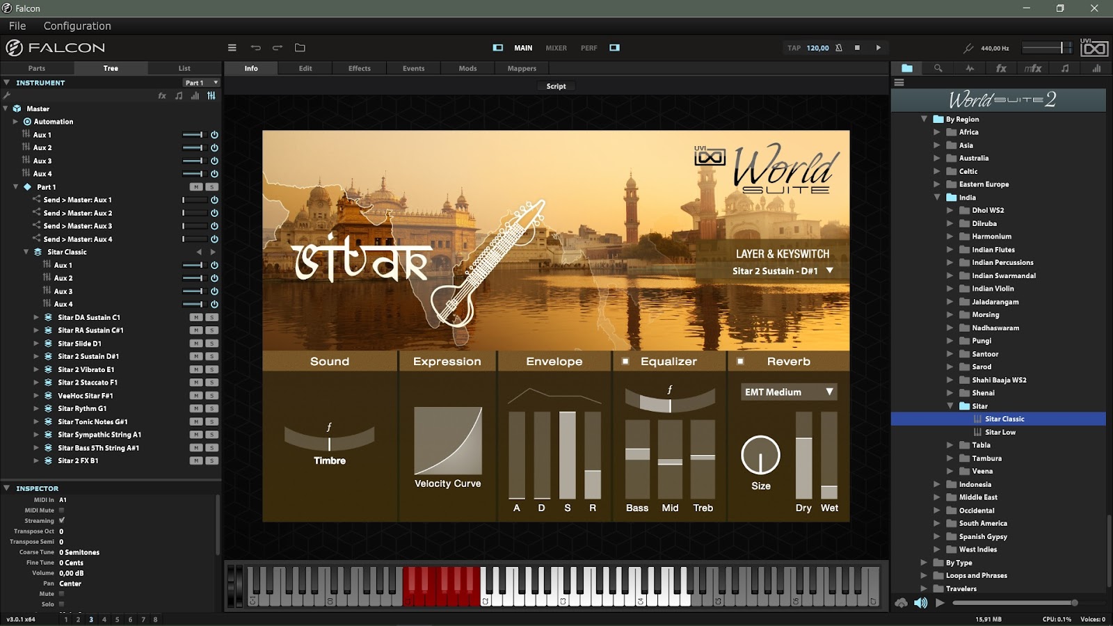Screen dimensions: 1113x626
Task: Toggle the metronome icon
Action: point(839,48)
